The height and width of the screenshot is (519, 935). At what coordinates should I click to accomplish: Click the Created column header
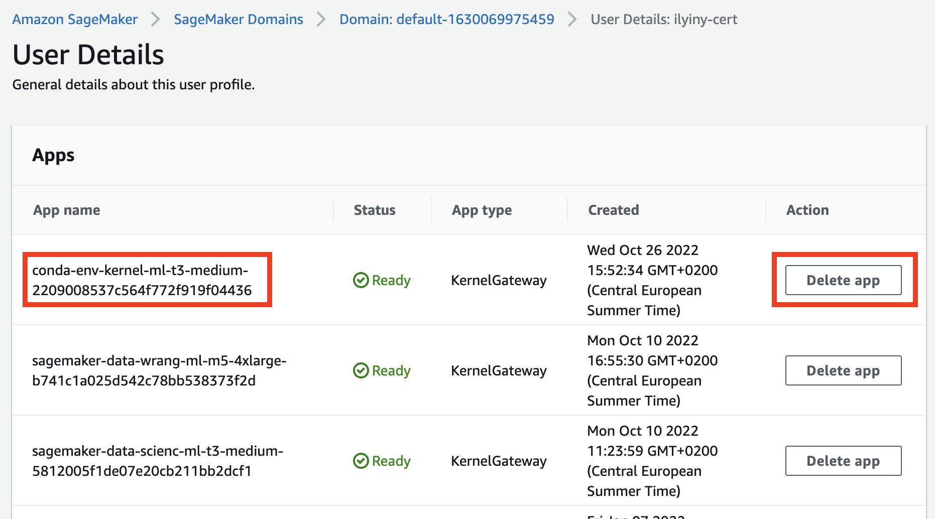click(614, 210)
